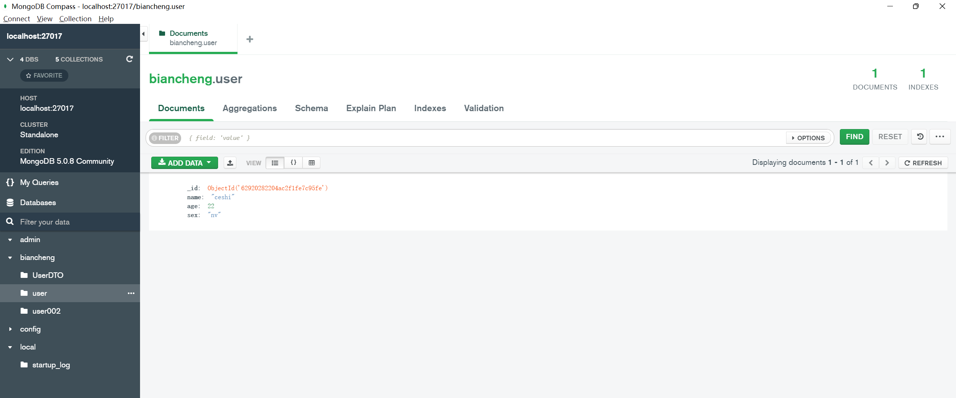Click the sidebar search icon

pos(10,222)
